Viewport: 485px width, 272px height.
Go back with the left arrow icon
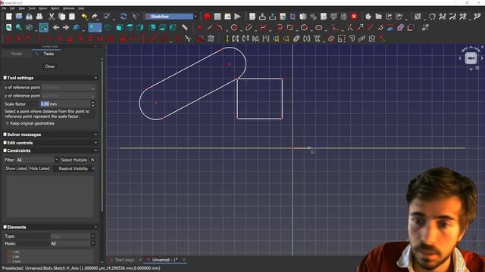[56, 27]
